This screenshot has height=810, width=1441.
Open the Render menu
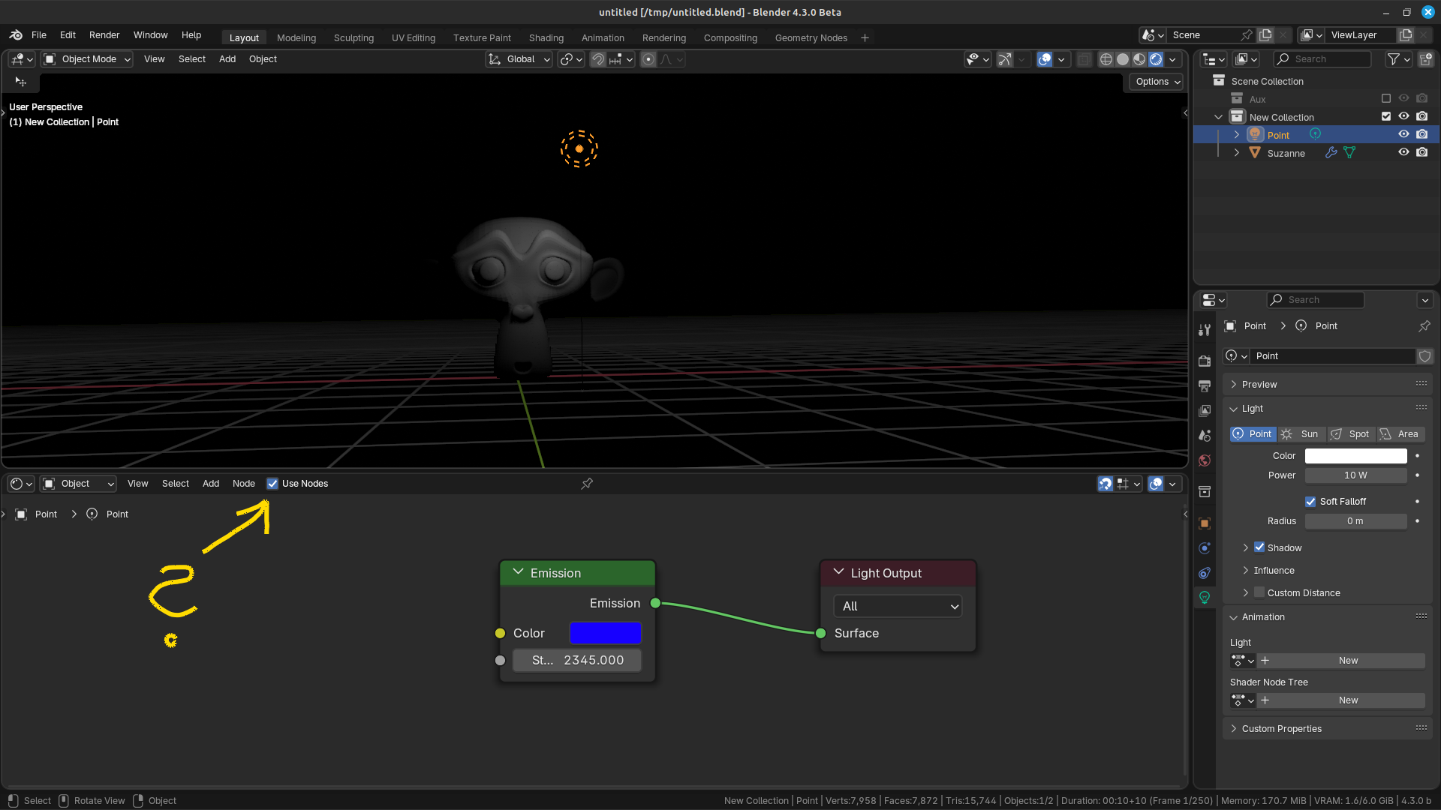tap(104, 35)
